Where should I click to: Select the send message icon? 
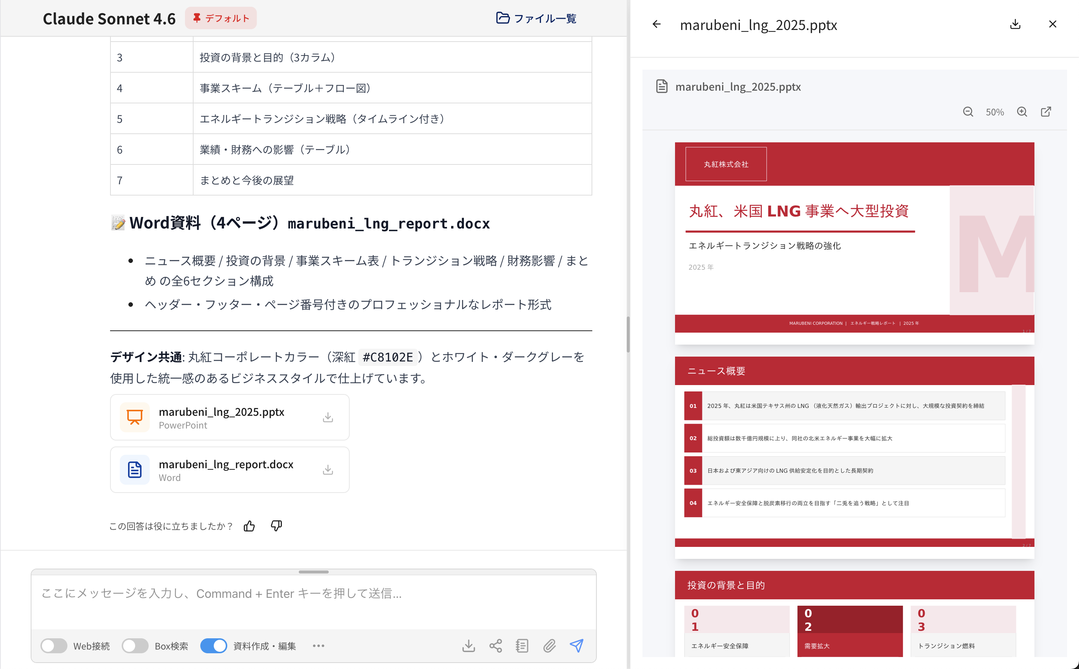click(x=577, y=645)
